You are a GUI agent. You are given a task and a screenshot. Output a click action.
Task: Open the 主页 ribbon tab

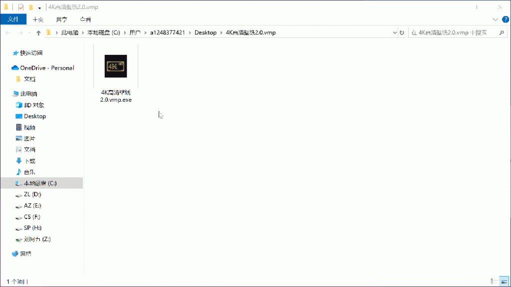38,19
